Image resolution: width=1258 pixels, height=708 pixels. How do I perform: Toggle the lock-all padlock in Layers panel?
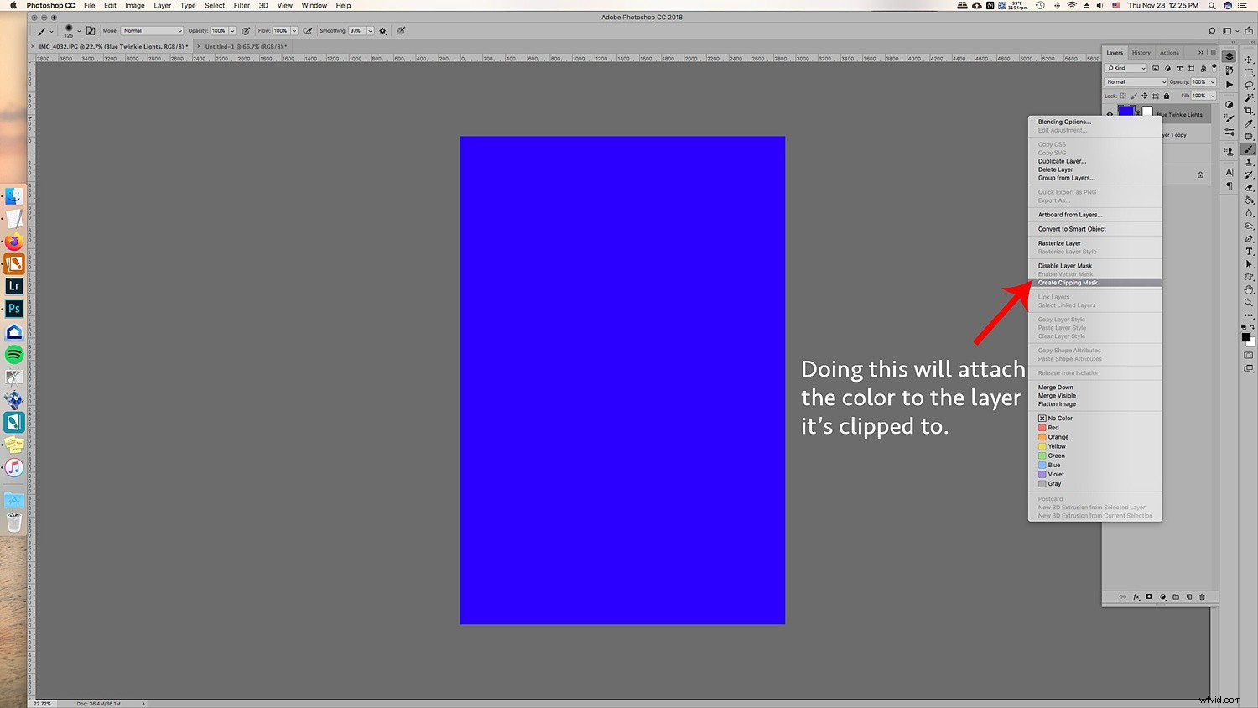click(x=1166, y=96)
